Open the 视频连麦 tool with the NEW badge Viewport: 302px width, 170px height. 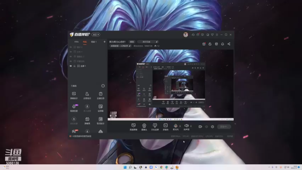pyautogui.click(x=74, y=108)
